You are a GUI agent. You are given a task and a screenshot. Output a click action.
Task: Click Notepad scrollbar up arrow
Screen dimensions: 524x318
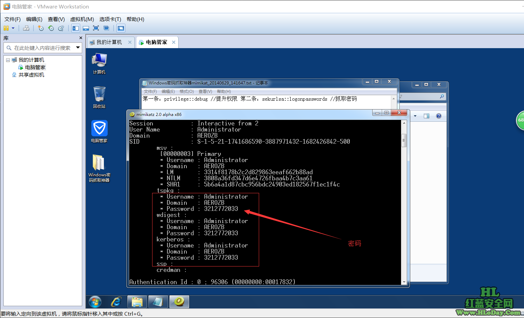point(394,99)
